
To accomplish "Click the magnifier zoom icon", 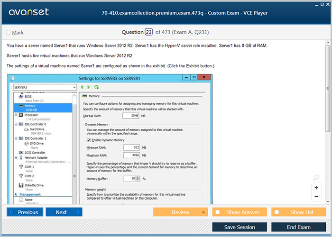I will [x=316, y=178].
